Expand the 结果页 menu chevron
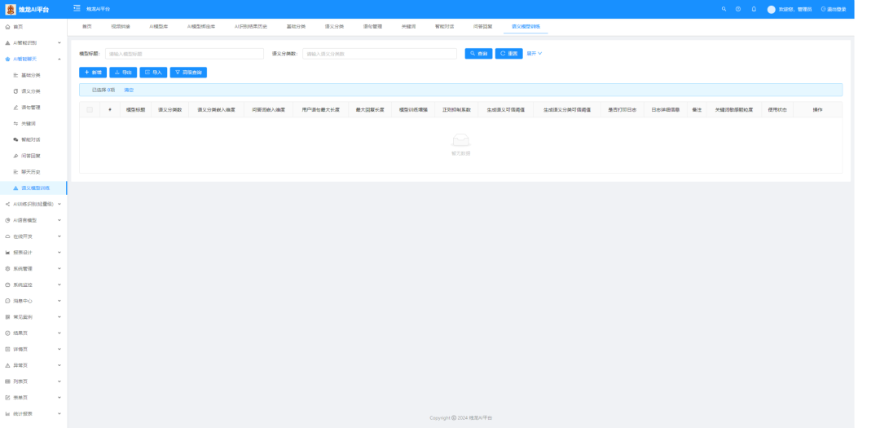This screenshot has width=880, height=428. tap(59, 333)
